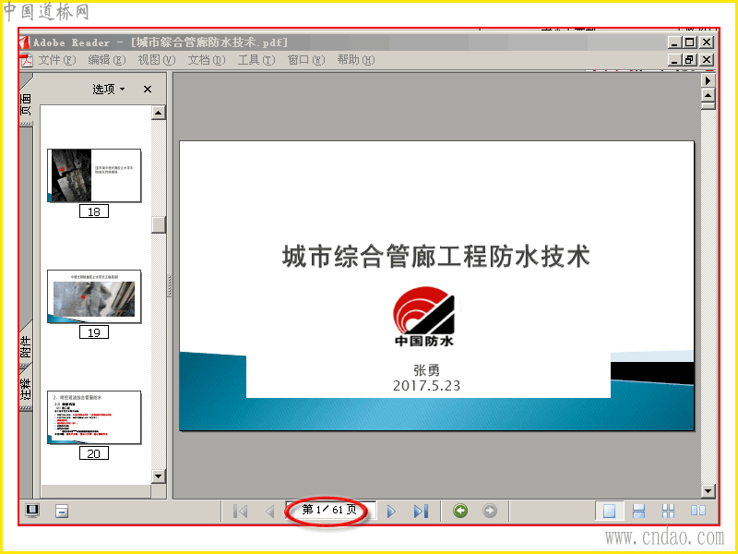
Task: Open the 编辑(E) menu
Action: coord(107,60)
